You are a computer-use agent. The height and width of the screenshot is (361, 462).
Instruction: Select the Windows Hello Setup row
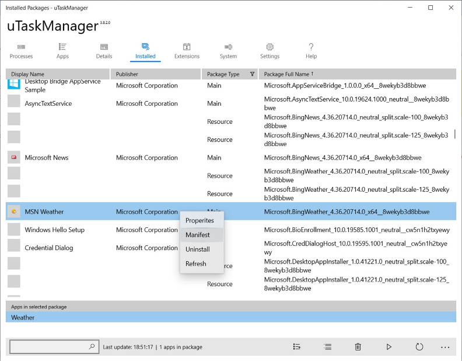coord(231,230)
